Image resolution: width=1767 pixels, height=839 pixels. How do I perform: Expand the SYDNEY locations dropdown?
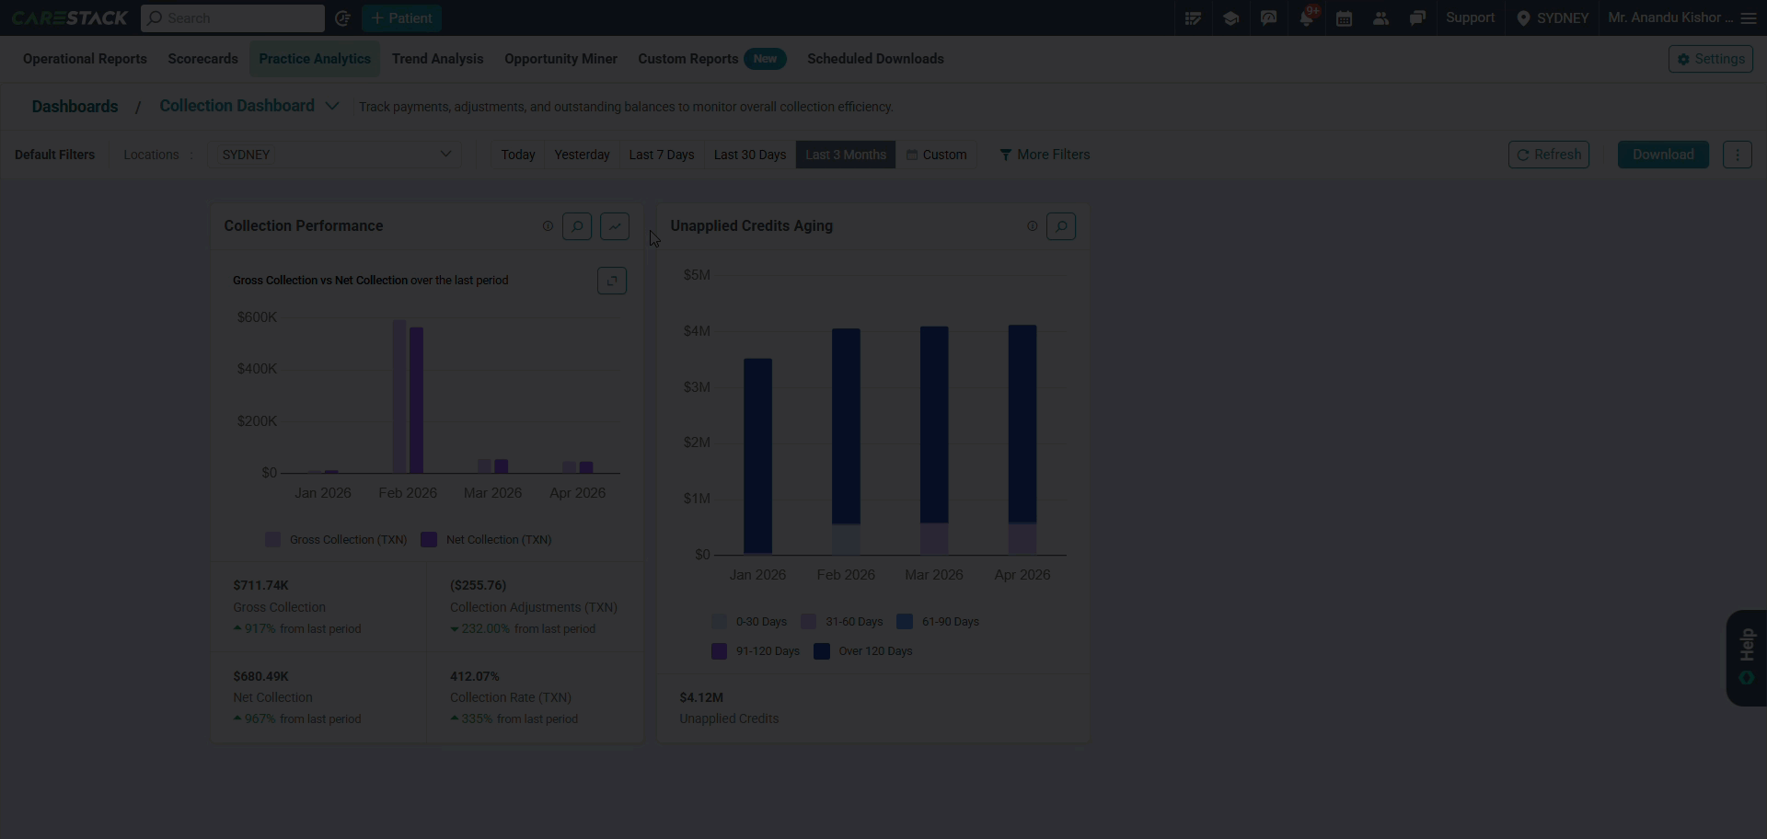337,155
